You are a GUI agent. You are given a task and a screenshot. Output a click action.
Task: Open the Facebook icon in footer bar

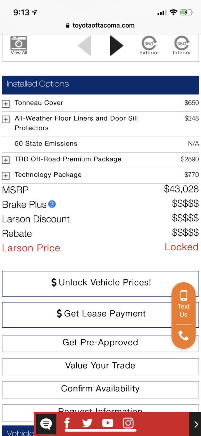coord(67,423)
